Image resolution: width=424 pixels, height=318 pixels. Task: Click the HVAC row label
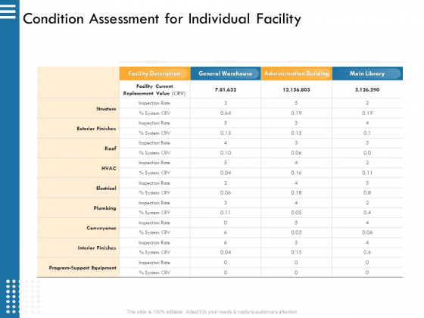coord(109,168)
